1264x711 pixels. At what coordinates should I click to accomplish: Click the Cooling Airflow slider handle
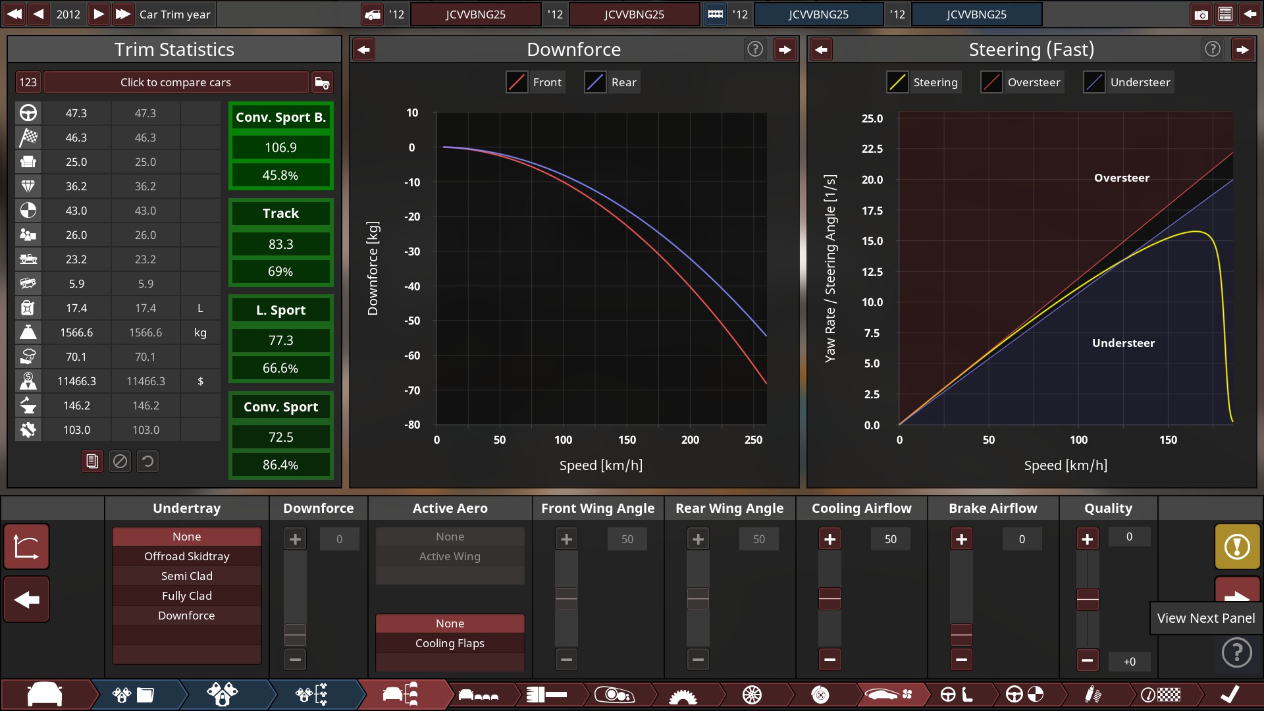[x=829, y=599]
